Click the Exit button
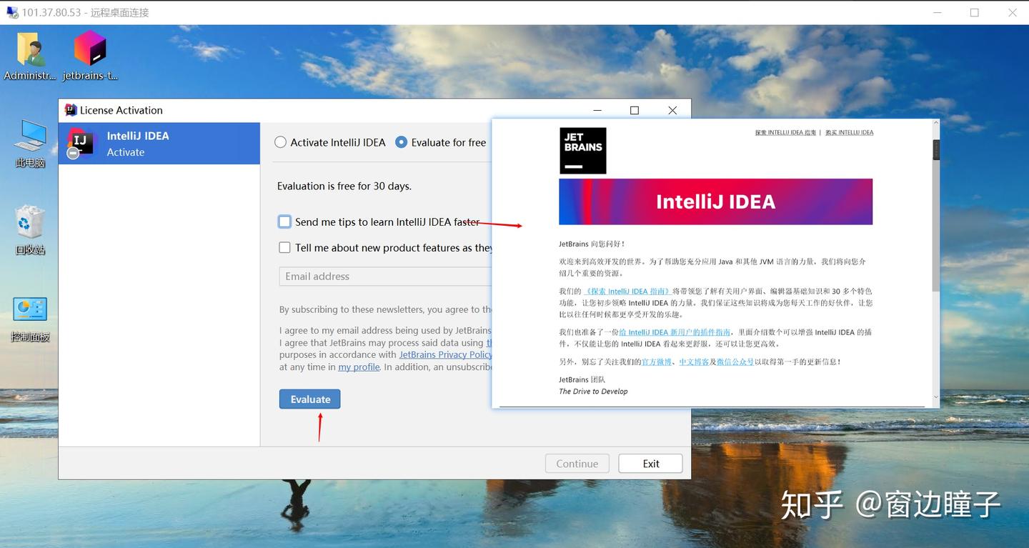Viewport: 1029px width, 548px height. (x=650, y=463)
